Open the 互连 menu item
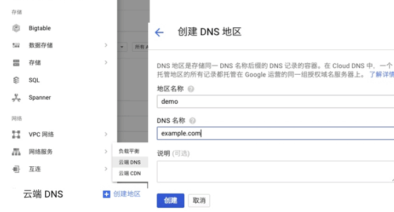This screenshot has width=394, height=212. pyautogui.click(x=35, y=169)
